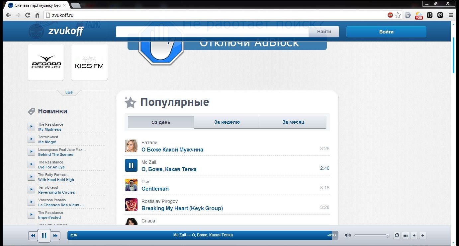Click the artist name Слава
Viewport: 459px width, 246px height.
(148, 221)
